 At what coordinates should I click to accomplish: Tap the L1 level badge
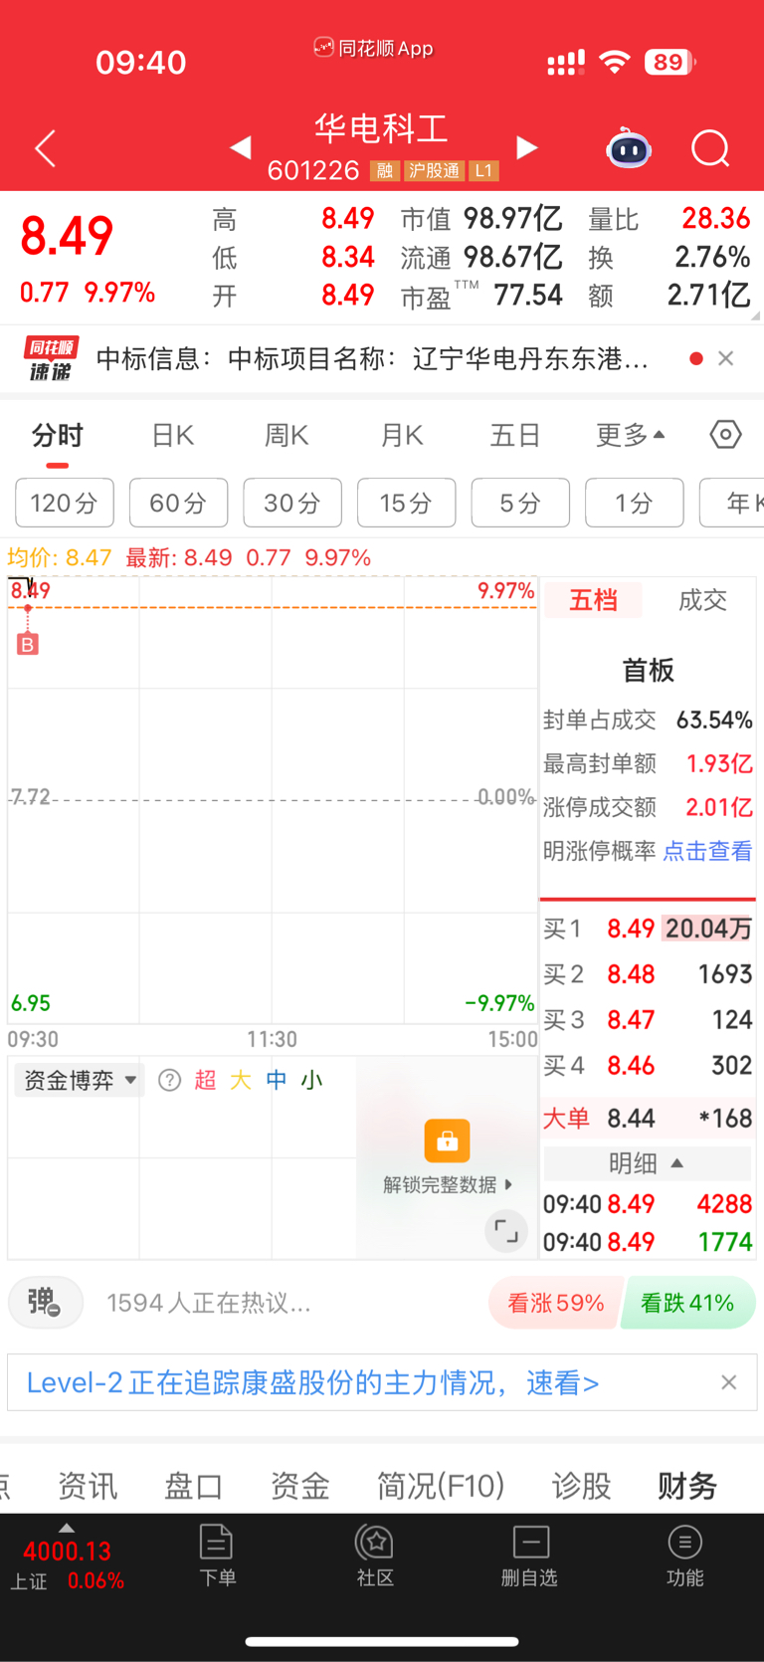click(x=483, y=171)
